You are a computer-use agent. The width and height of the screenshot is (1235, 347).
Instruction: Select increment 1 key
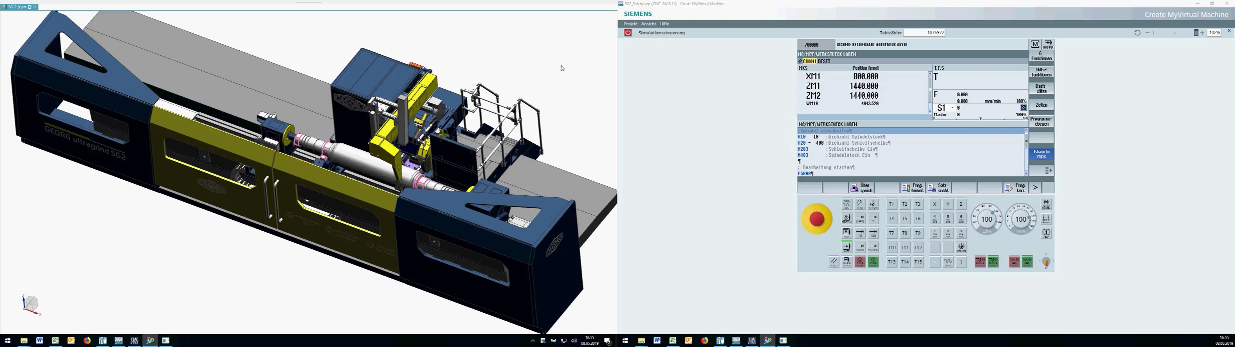(x=874, y=218)
